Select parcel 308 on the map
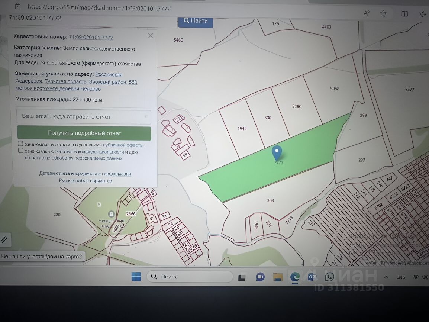Screen dimensions: 429x322 (x=270, y=200)
